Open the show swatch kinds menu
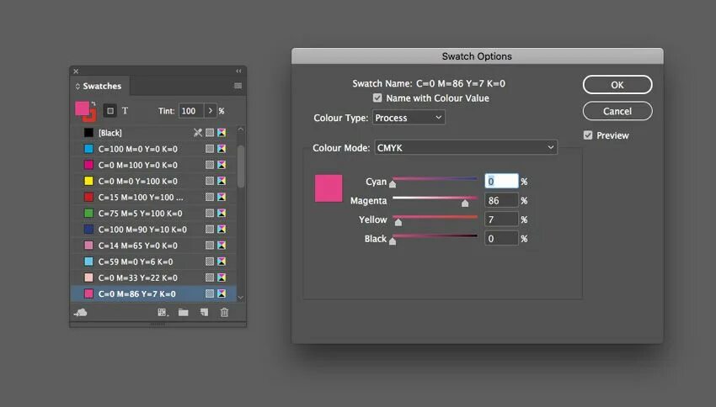This screenshot has width=716, height=407. 162,312
